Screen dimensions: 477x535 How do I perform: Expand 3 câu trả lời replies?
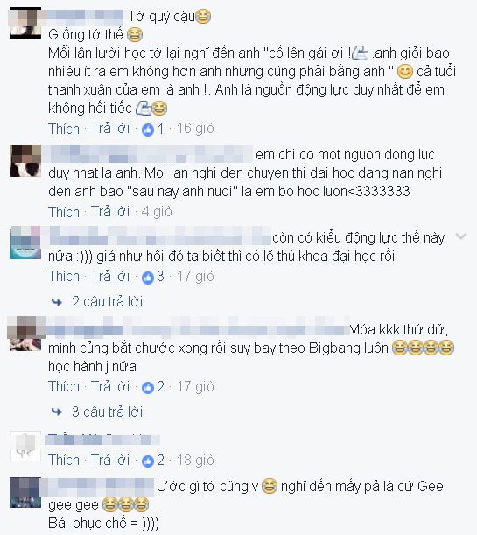[107, 412]
